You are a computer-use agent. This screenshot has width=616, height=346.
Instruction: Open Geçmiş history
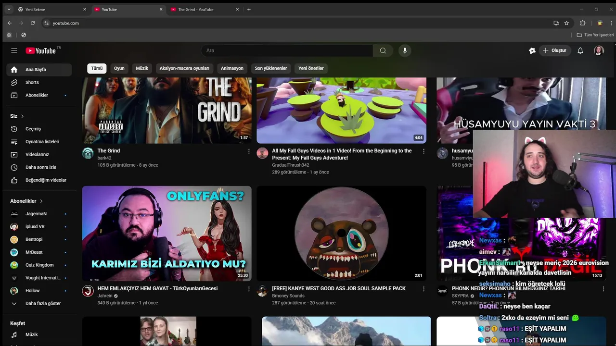pyautogui.click(x=39, y=129)
